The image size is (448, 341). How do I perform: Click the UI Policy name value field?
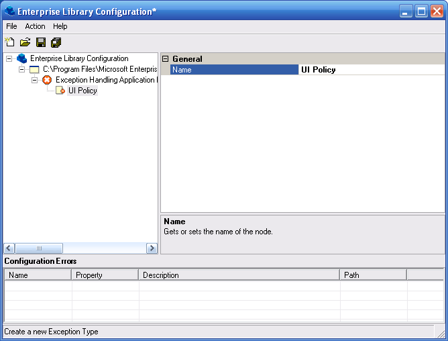point(371,70)
